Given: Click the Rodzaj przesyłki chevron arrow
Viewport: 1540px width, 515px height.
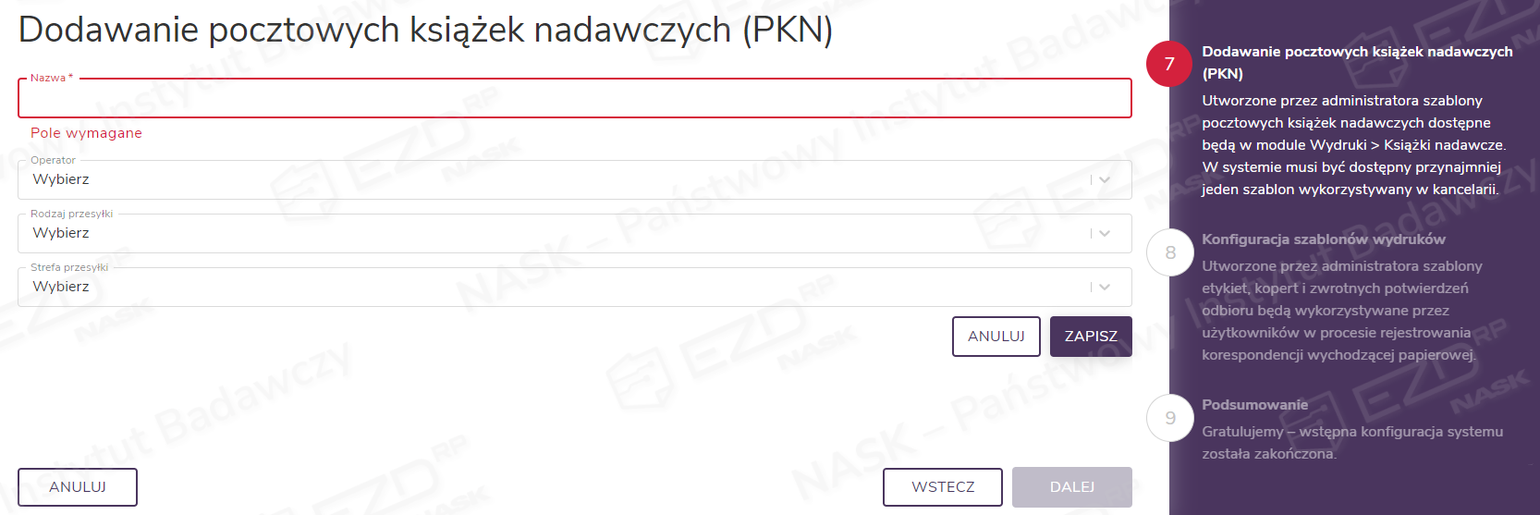Looking at the screenshot, I should [x=1105, y=234].
